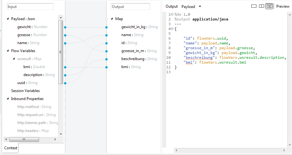The width and height of the screenshot is (292, 155).
Task: Click the output connector dot beside bmi
Action: (x=107, y=67)
